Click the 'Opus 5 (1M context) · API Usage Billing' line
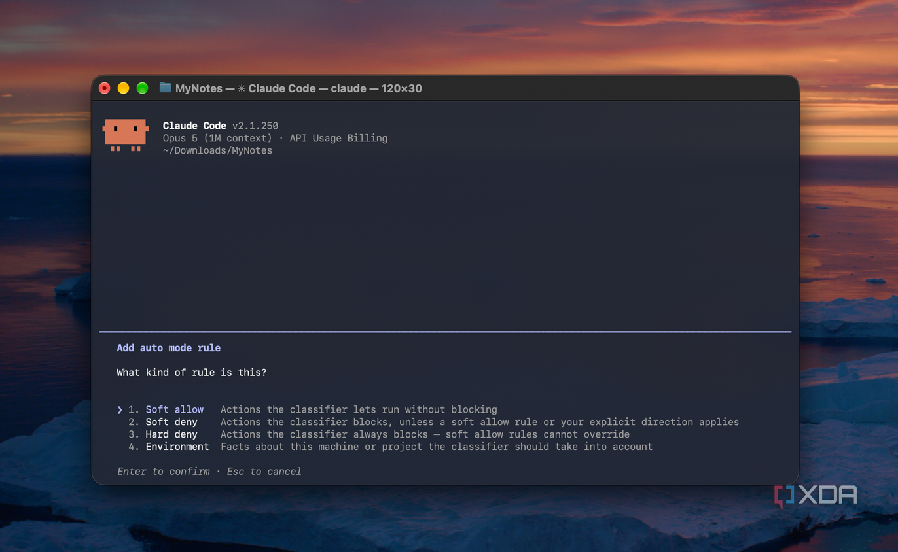This screenshot has width=898, height=552. [275, 138]
